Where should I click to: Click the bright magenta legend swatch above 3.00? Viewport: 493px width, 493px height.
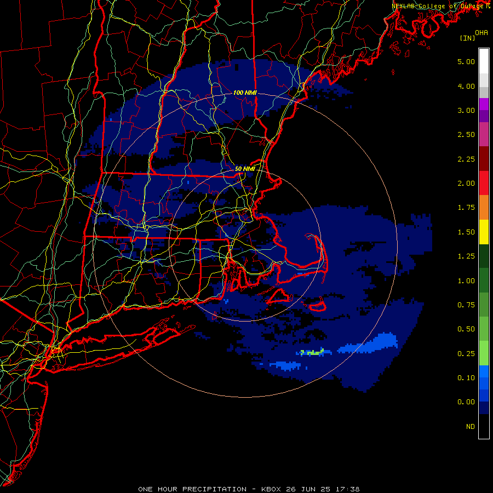tap(484, 104)
